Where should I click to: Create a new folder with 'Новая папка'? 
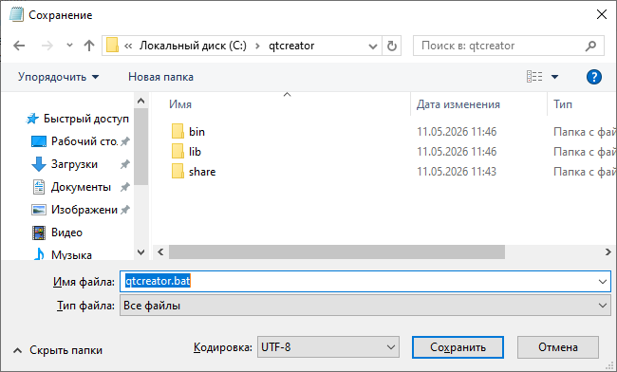[x=160, y=77]
